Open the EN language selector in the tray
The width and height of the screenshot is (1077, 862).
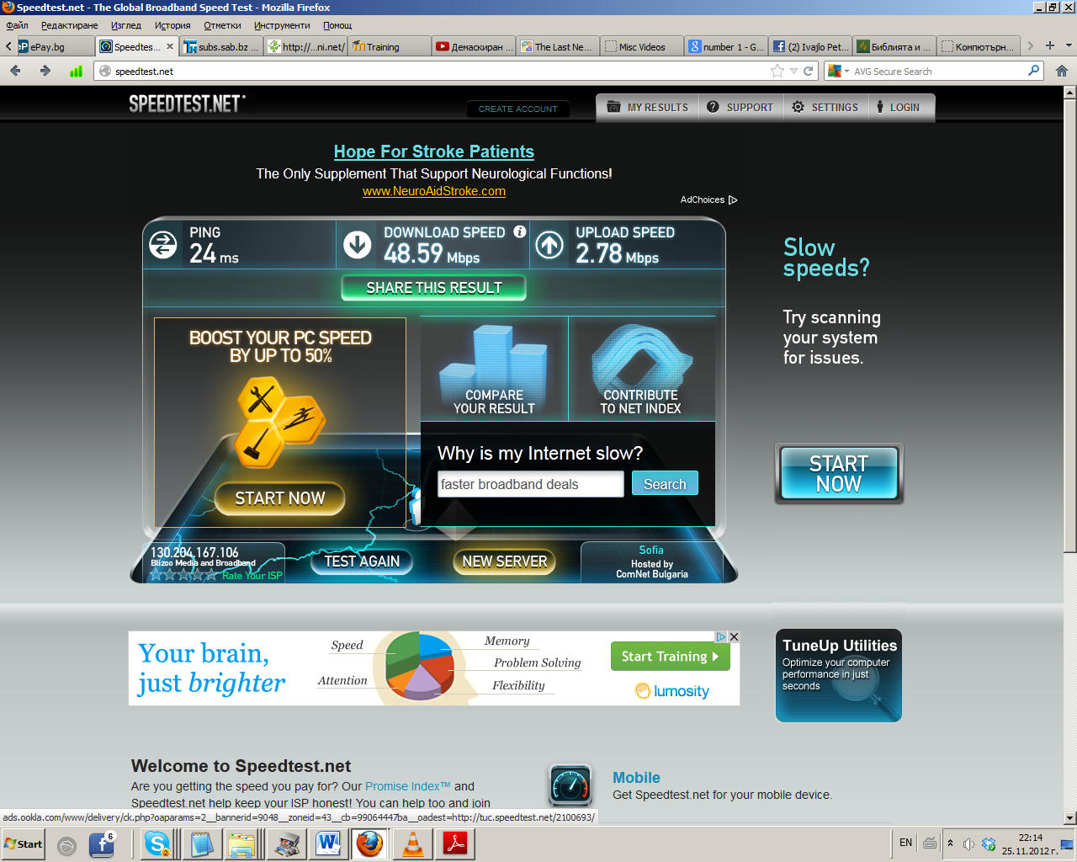[905, 843]
